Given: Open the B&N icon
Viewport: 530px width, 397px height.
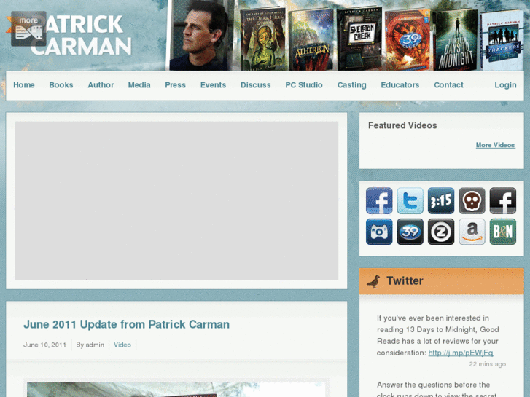Looking at the screenshot, I should 502,232.
